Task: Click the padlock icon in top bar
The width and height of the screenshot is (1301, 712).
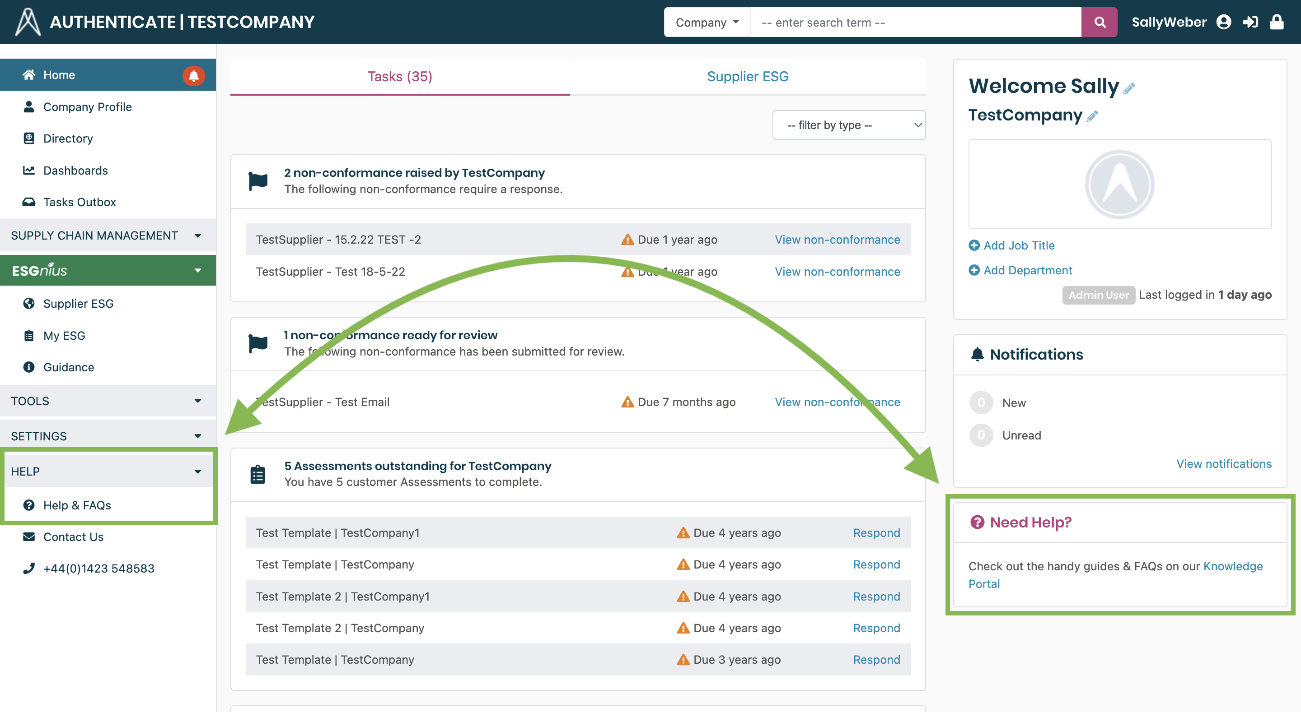Action: click(x=1277, y=22)
